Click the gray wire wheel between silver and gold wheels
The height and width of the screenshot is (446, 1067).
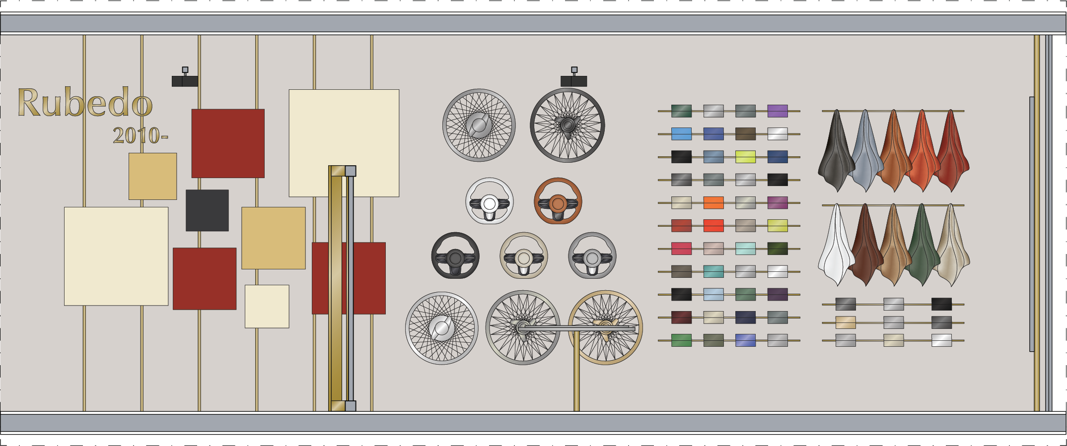(x=523, y=328)
